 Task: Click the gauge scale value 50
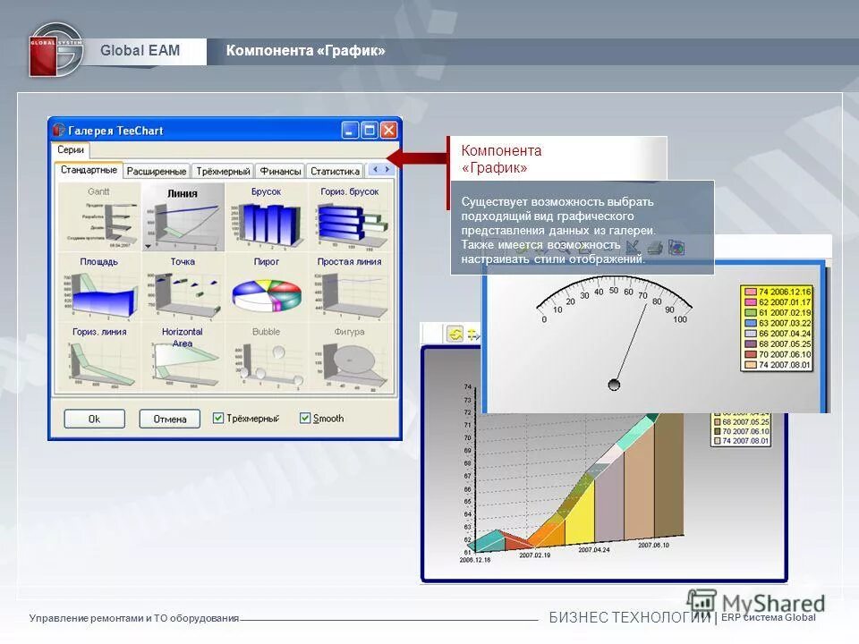pyautogui.click(x=614, y=291)
